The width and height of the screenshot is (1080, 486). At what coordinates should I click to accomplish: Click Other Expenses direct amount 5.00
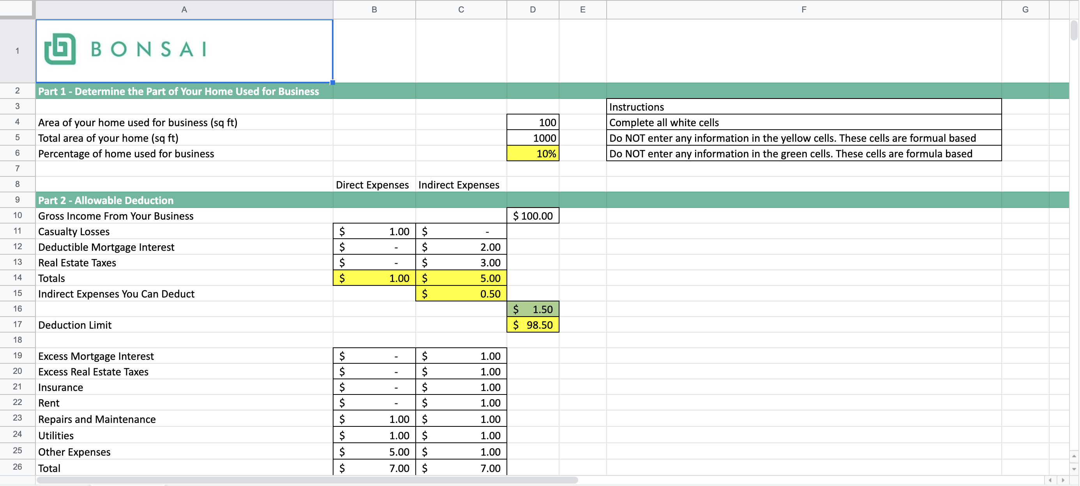pos(374,452)
